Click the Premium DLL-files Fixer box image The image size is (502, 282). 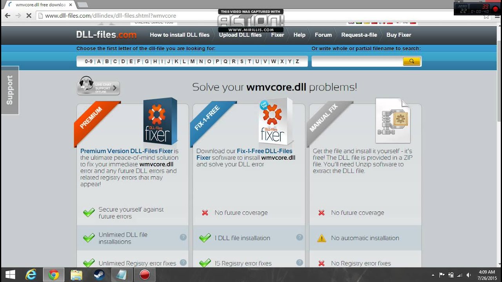click(x=160, y=121)
